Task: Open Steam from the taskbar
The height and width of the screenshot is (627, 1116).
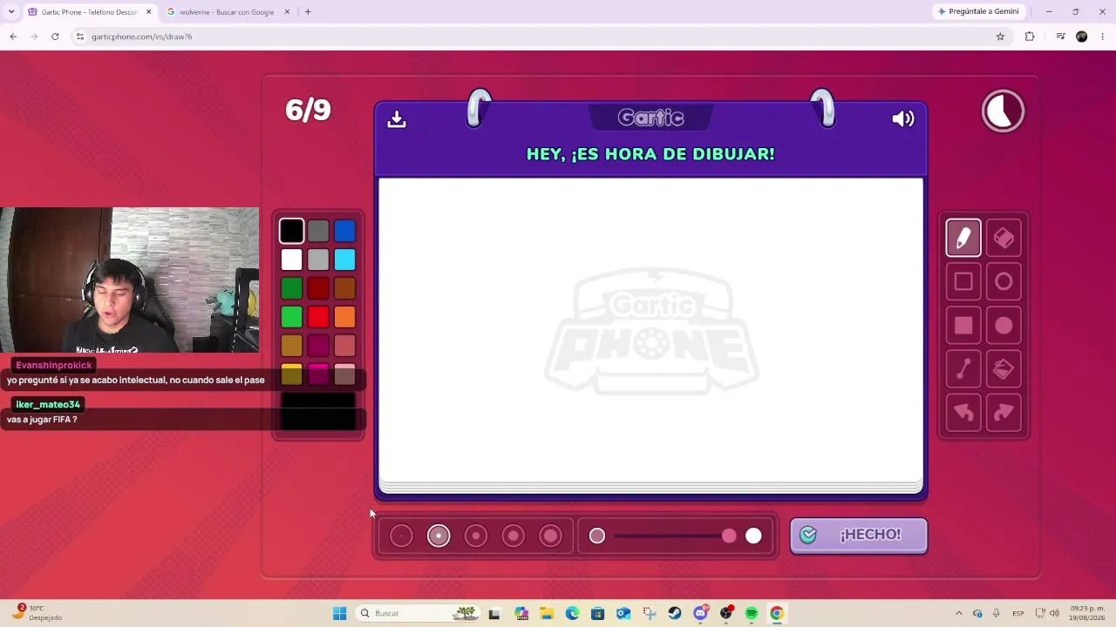Action: 675,613
